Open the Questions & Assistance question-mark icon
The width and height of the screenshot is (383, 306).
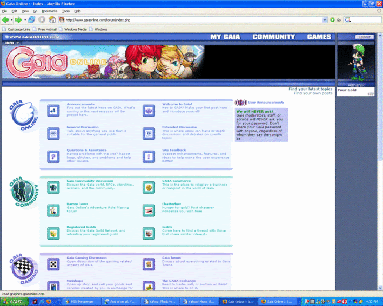point(53,157)
